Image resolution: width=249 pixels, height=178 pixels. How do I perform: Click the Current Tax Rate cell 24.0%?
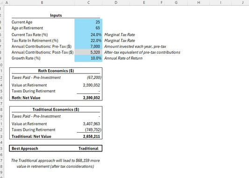[88, 35]
